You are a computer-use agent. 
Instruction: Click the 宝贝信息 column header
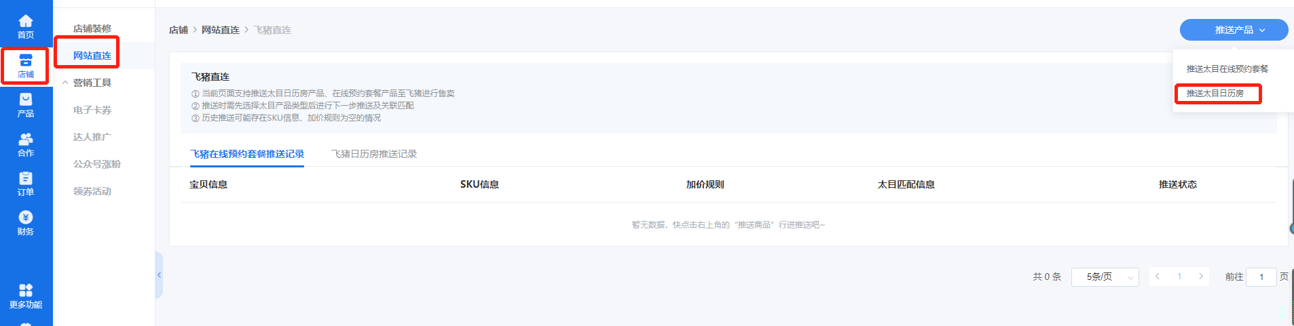pyautogui.click(x=208, y=184)
